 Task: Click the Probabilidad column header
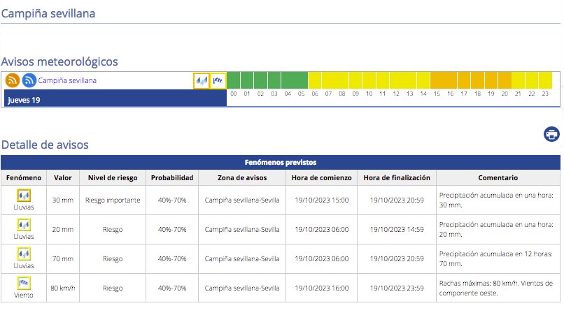[x=172, y=178]
